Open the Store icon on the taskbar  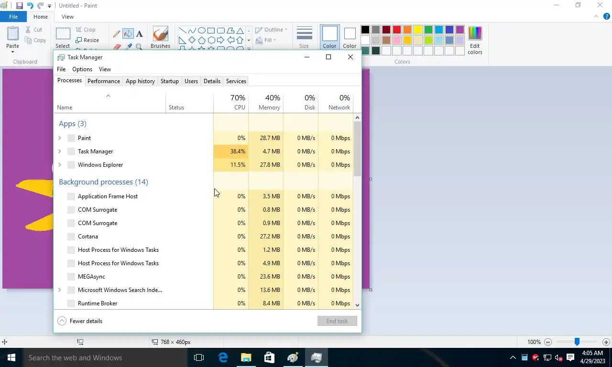(x=269, y=357)
